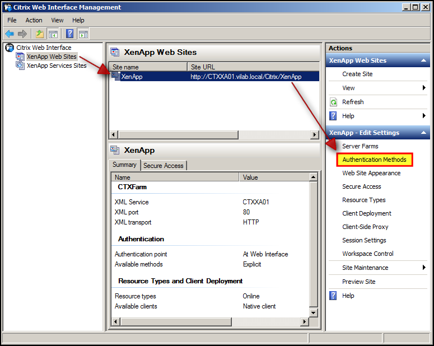The height and width of the screenshot is (346, 434).
Task: Open Server Farms settings
Action: tap(360, 146)
